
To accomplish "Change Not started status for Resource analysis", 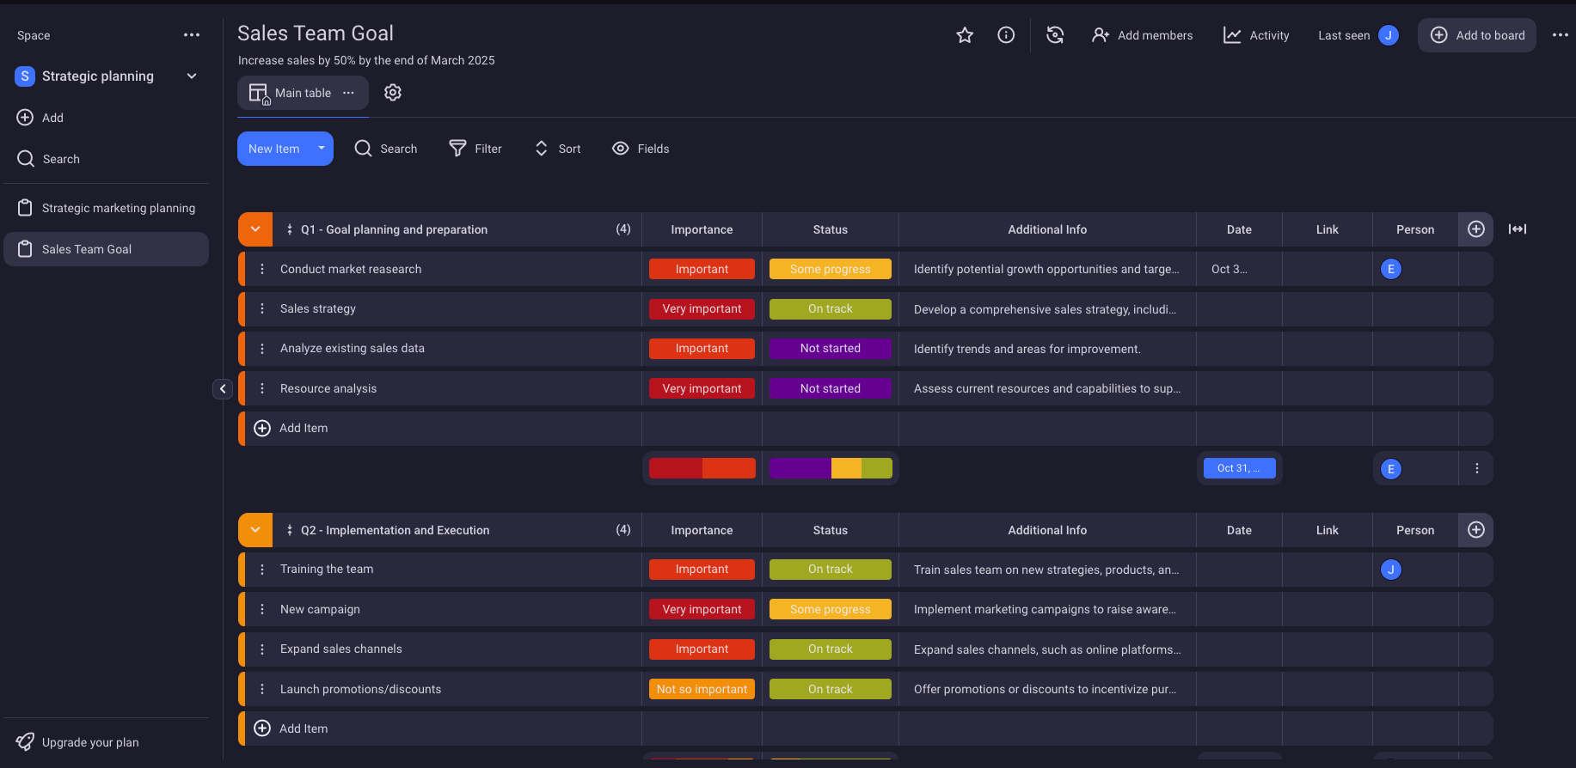I will click(x=830, y=388).
